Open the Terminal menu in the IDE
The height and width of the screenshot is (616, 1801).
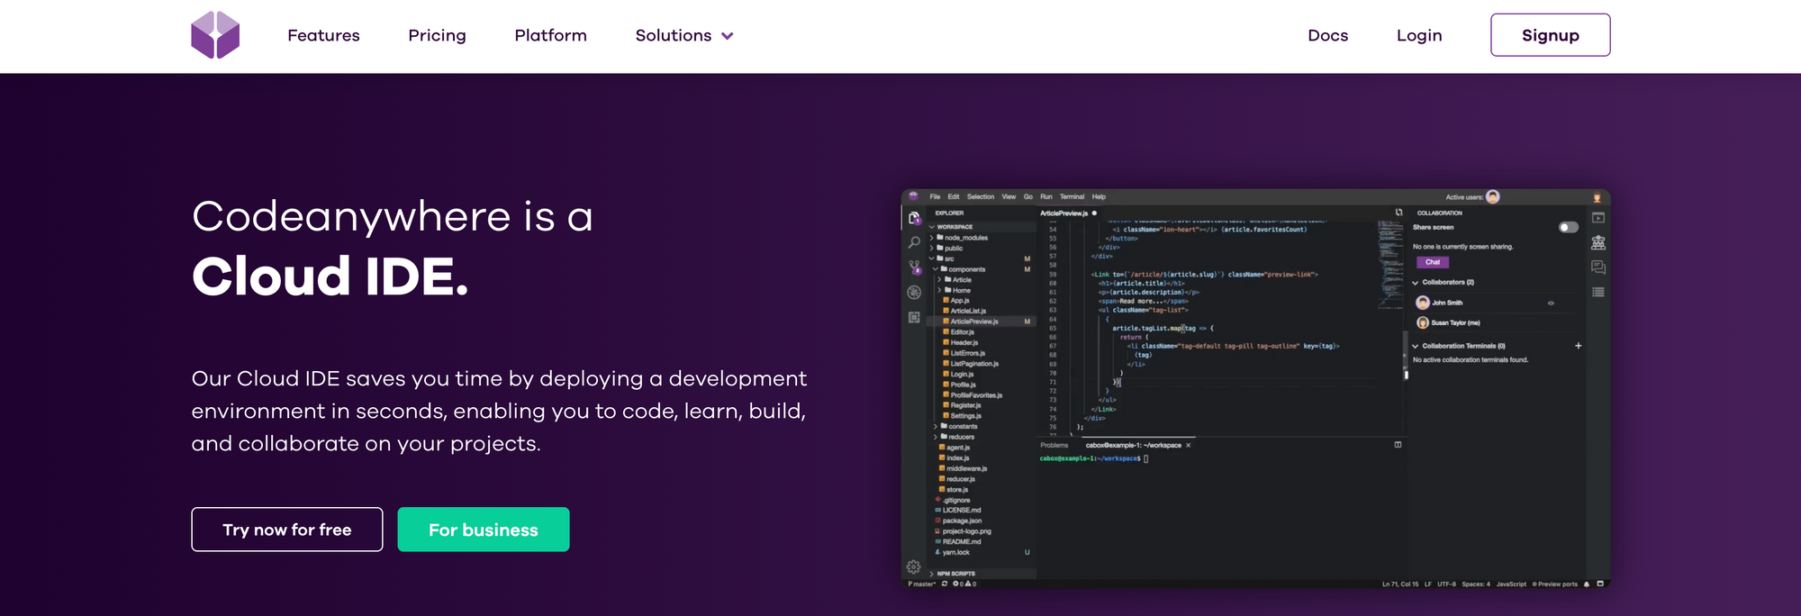click(1072, 196)
